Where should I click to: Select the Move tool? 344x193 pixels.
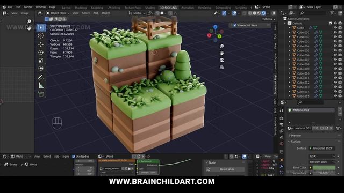(x=41, y=44)
